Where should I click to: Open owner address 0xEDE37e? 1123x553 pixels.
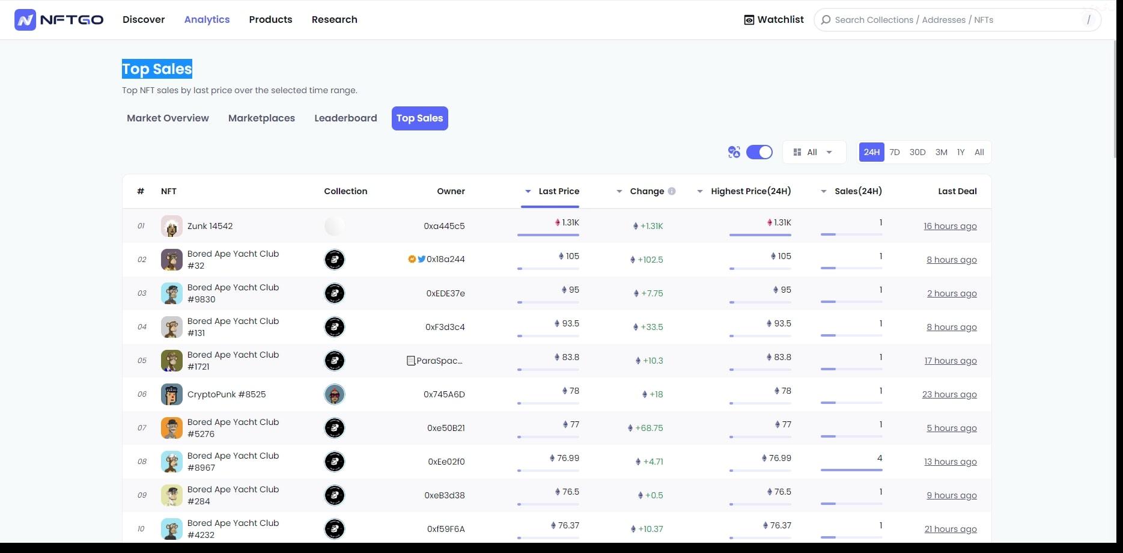(x=445, y=293)
